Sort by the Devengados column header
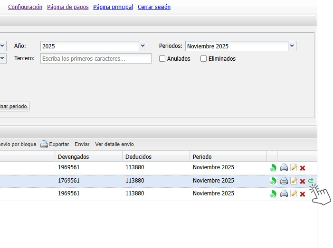Screen dimensions: 333x248 pyautogui.click(x=88, y=156)
